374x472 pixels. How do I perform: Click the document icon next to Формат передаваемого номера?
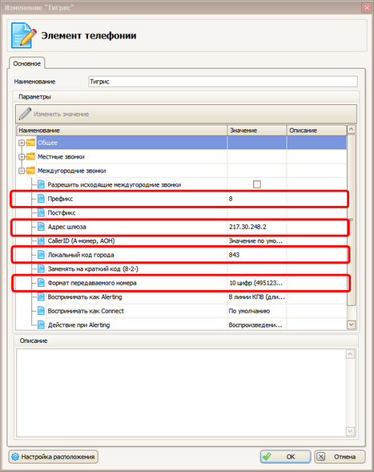(x=41, y=283)
